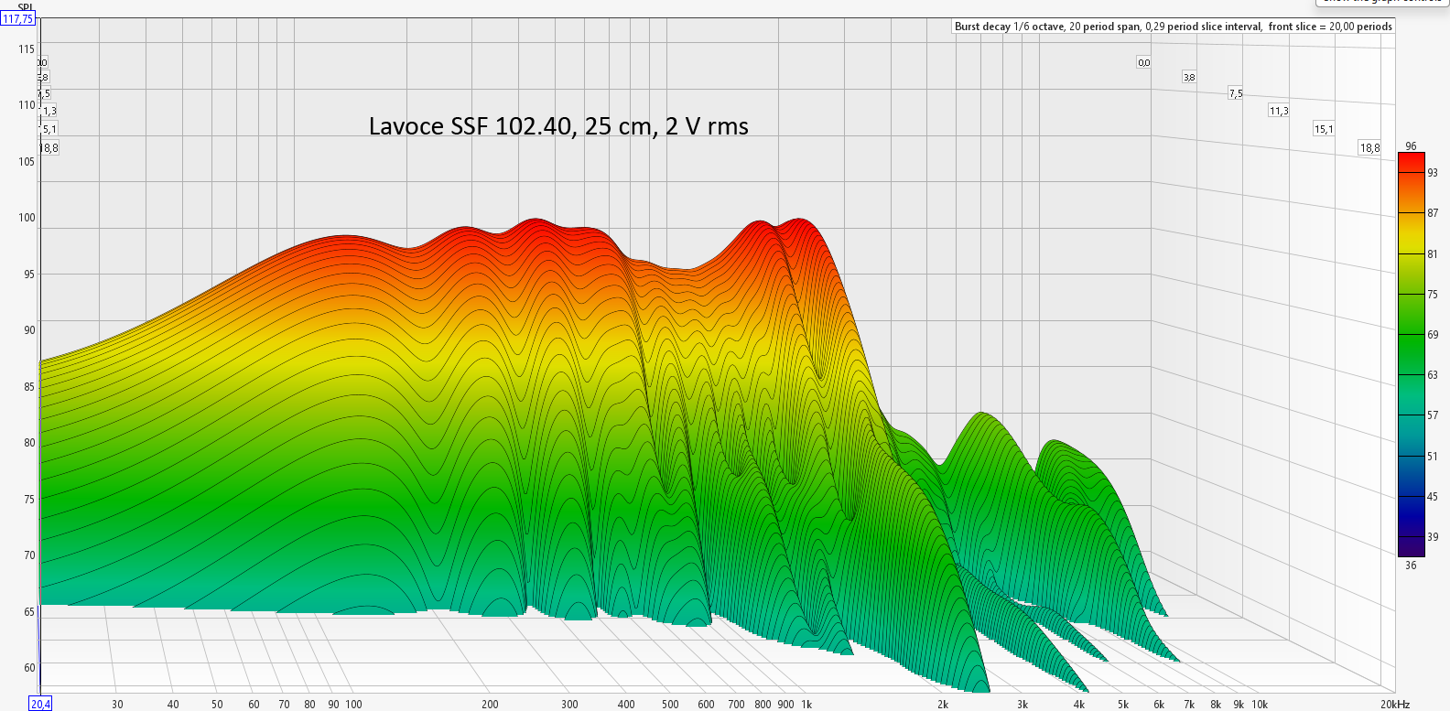Click the 11,3 period slice label
The image size is (1450, 711).
point(1279,111)
